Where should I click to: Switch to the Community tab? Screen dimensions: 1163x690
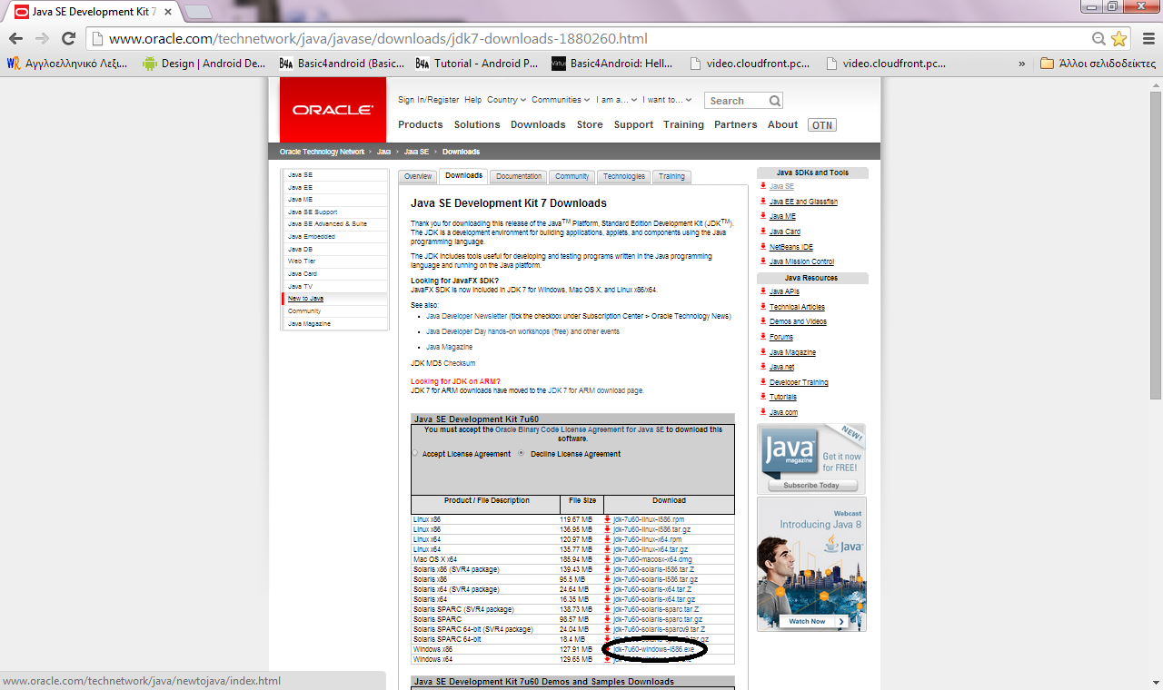572,176
